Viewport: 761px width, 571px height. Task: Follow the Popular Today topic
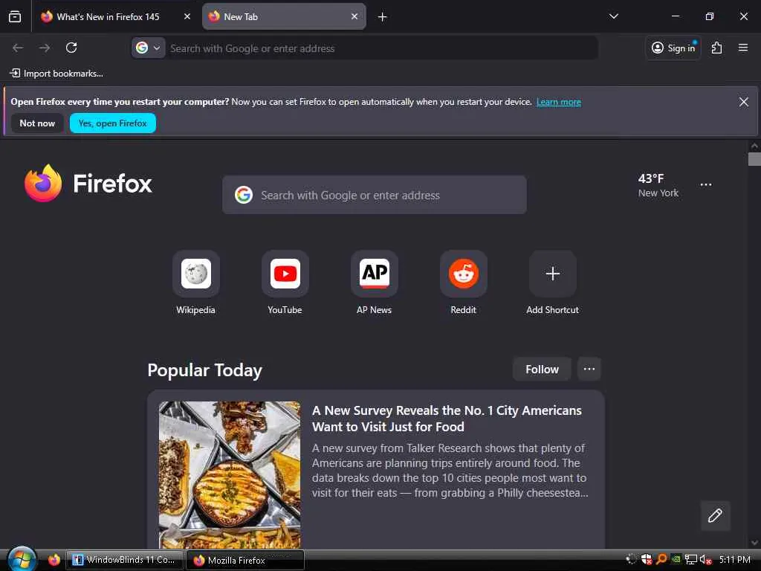(x=542, y=370)
